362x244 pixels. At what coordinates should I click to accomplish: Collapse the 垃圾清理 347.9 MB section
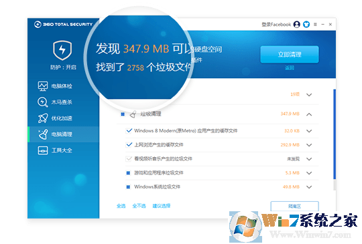tap(309, 114)
